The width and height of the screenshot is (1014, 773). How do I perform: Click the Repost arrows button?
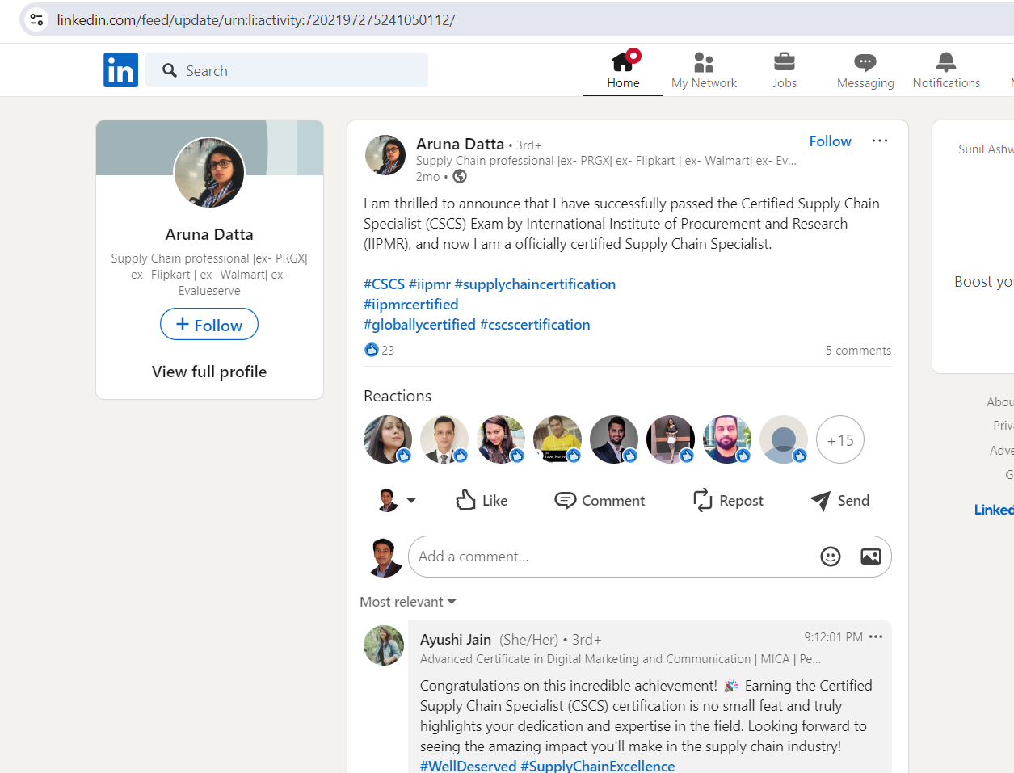(x=728, y=501)
